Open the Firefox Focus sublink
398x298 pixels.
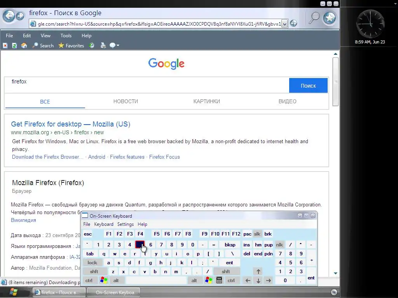[164, 157]
